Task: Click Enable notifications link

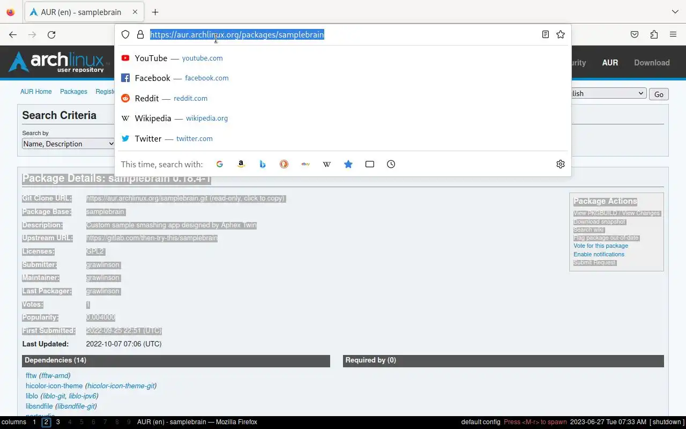Action: (x=599, y=254)
